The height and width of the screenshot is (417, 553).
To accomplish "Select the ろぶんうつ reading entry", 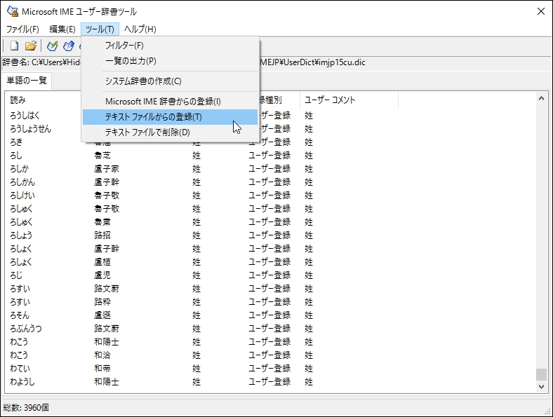I will coord(26,329).
